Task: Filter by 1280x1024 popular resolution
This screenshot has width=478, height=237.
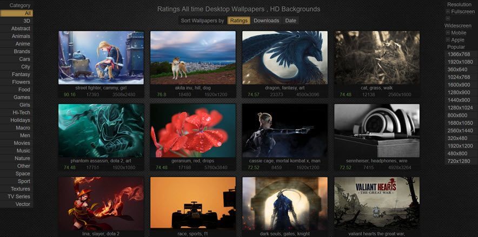Action: (461, 107)
